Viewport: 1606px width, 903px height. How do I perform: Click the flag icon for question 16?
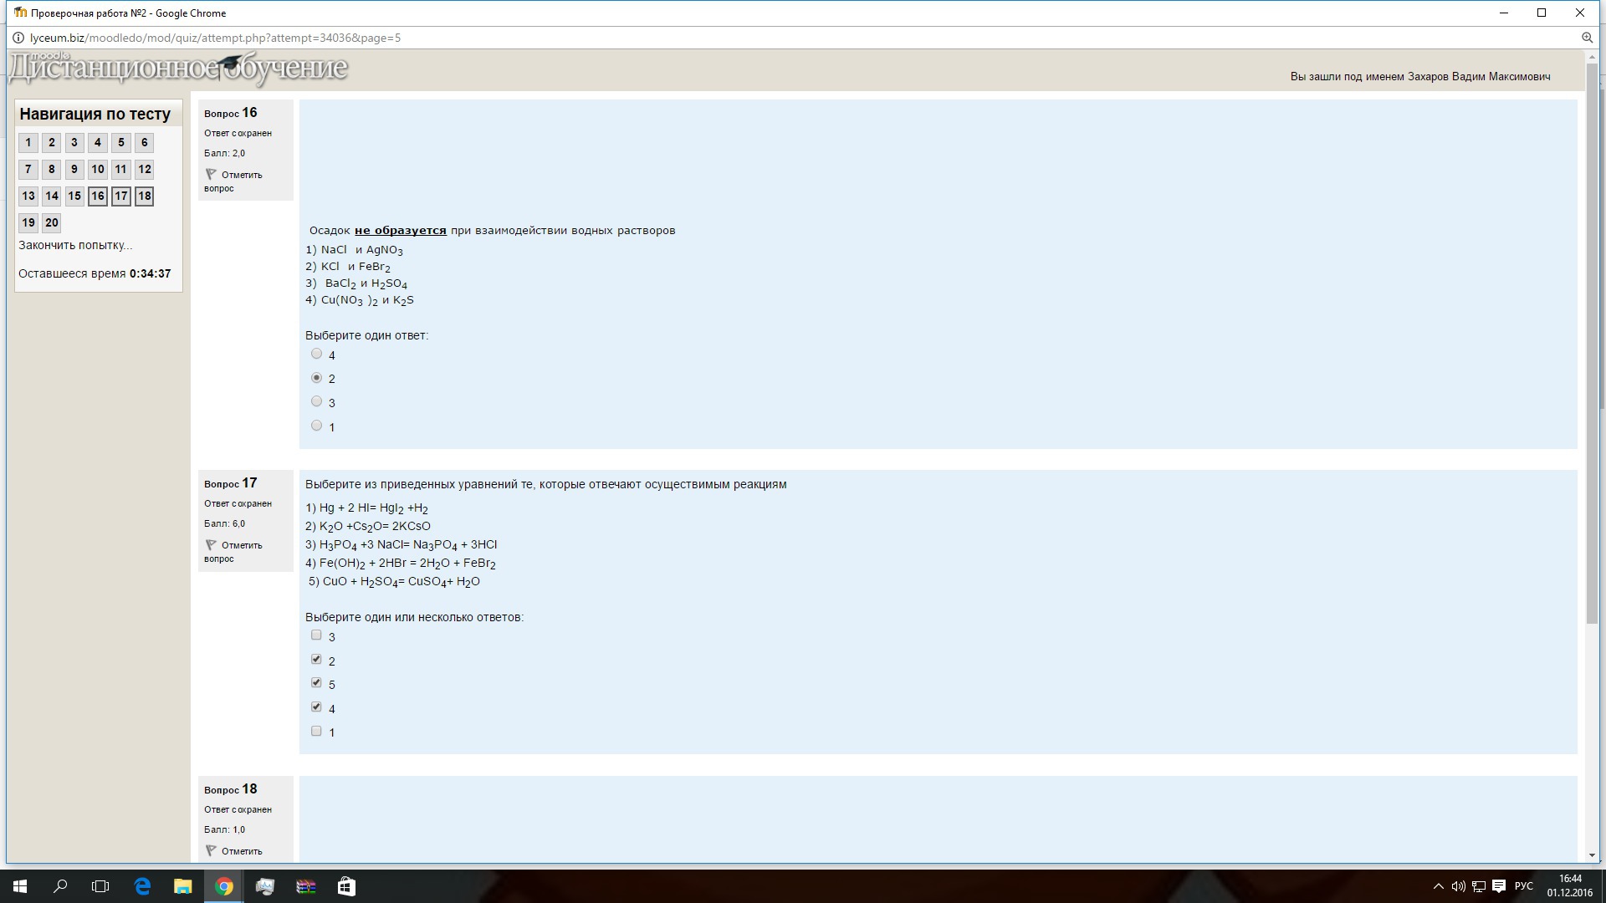211,175
